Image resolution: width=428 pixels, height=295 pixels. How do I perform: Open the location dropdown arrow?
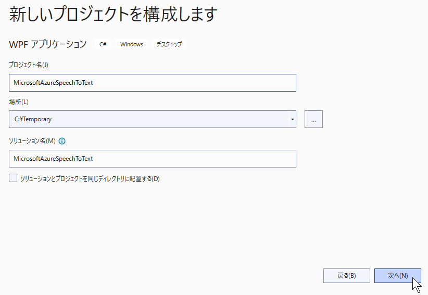(292, 119)
